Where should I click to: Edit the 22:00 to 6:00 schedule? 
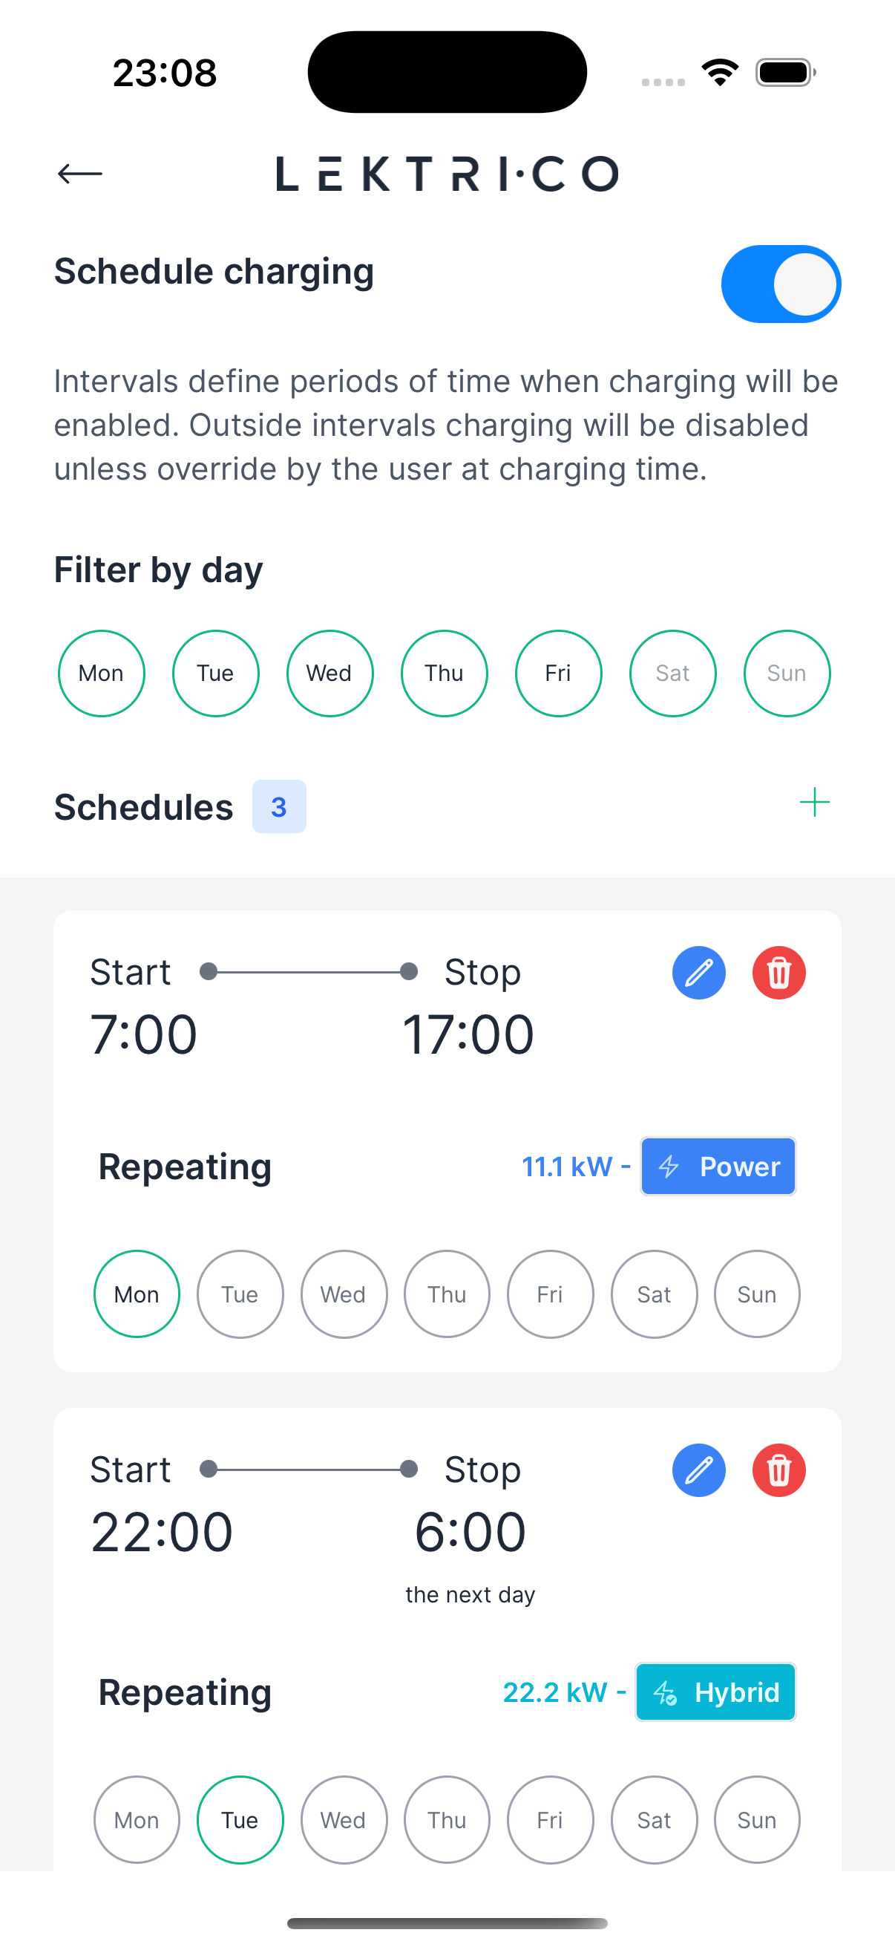click(x=698, y=1470)
